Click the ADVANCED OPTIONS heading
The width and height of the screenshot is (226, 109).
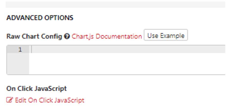tap(40, 18)
